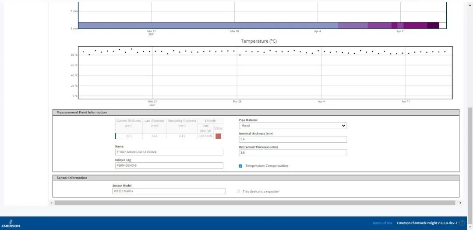Disable the Temperature Compensation checkbox
This screenshot has height=230, width=473.
(x=240, y=166)
